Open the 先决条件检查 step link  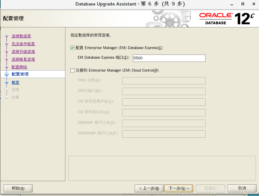click(x=23, y=44)
